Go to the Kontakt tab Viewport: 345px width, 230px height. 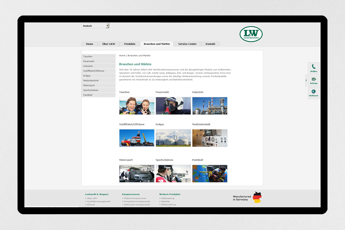point(210,44)
